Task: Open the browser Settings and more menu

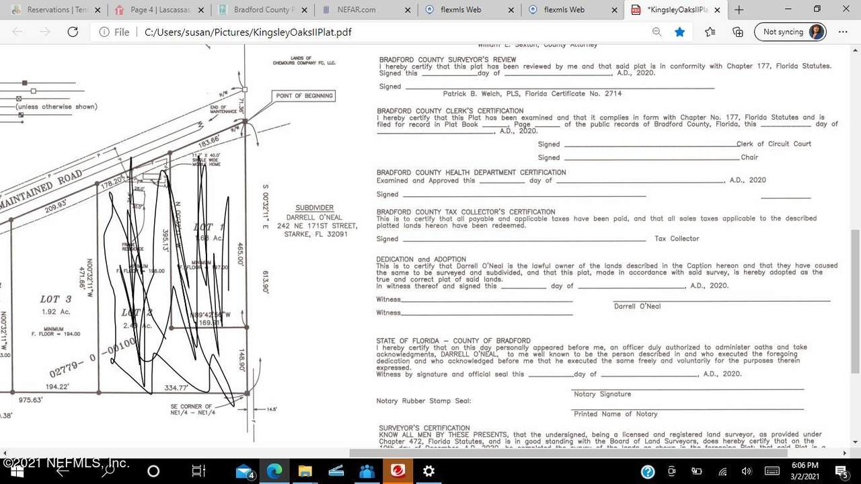Action: tap(843, 32)
